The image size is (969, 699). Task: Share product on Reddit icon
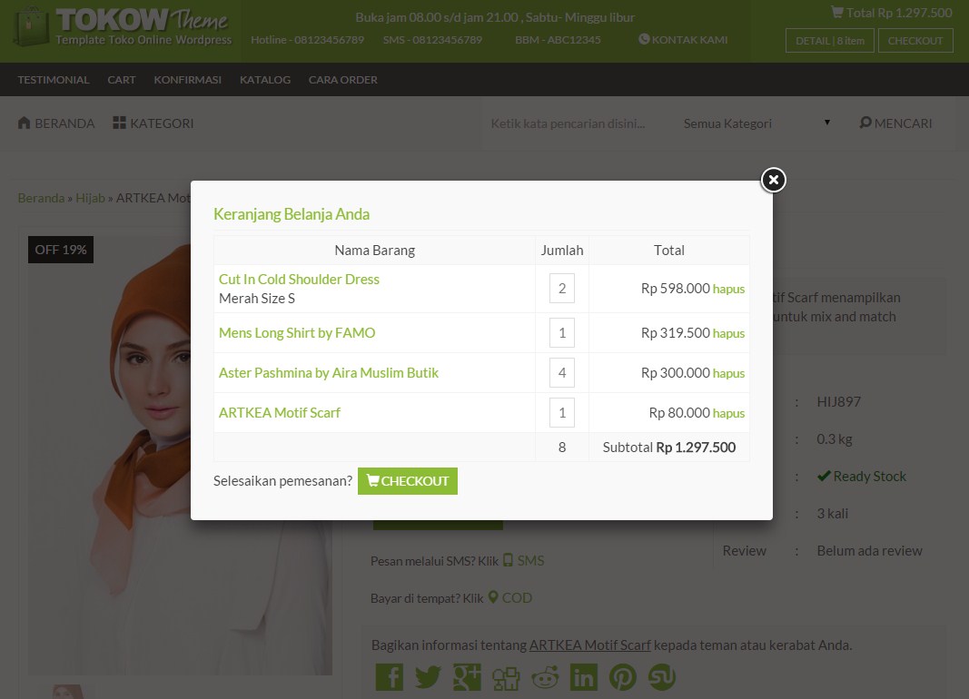pos(545,677)
